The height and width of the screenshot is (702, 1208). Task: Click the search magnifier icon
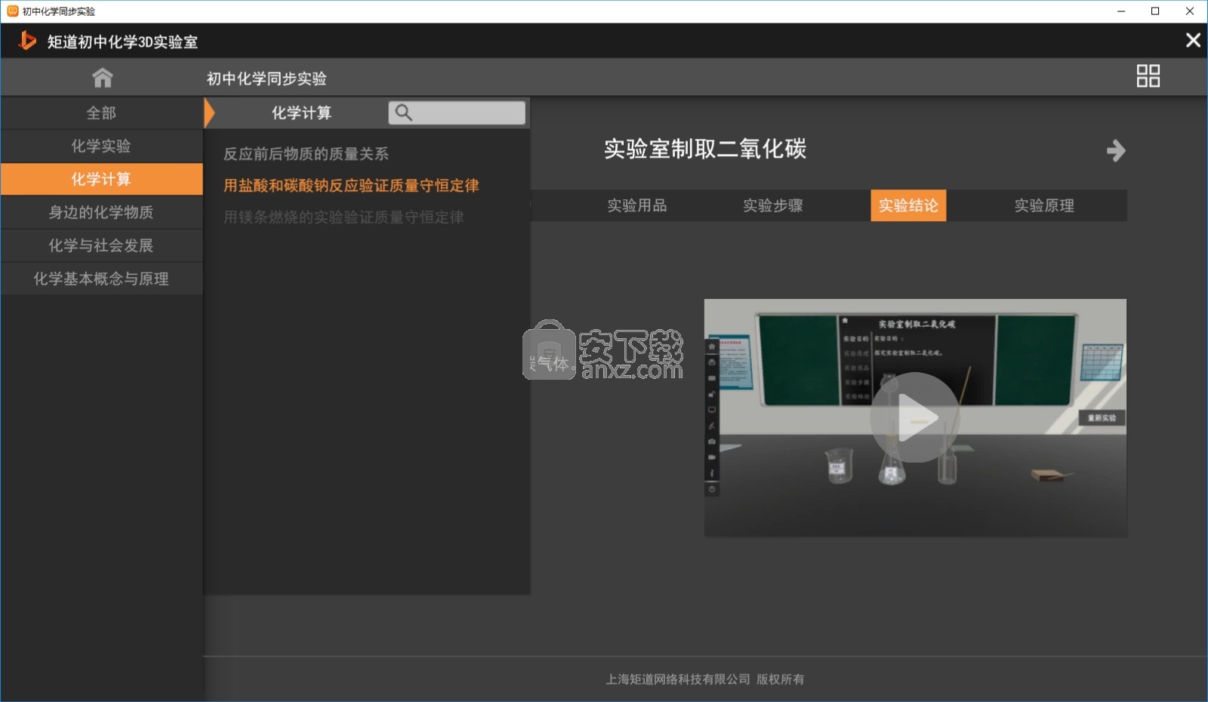pyautogui.click(x=404, y=113)
